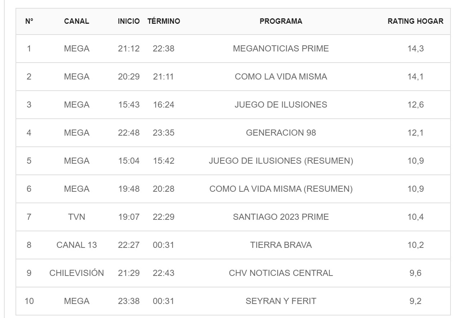Select the MEGANOTICIAS PRIME program cell

[281, 49]
